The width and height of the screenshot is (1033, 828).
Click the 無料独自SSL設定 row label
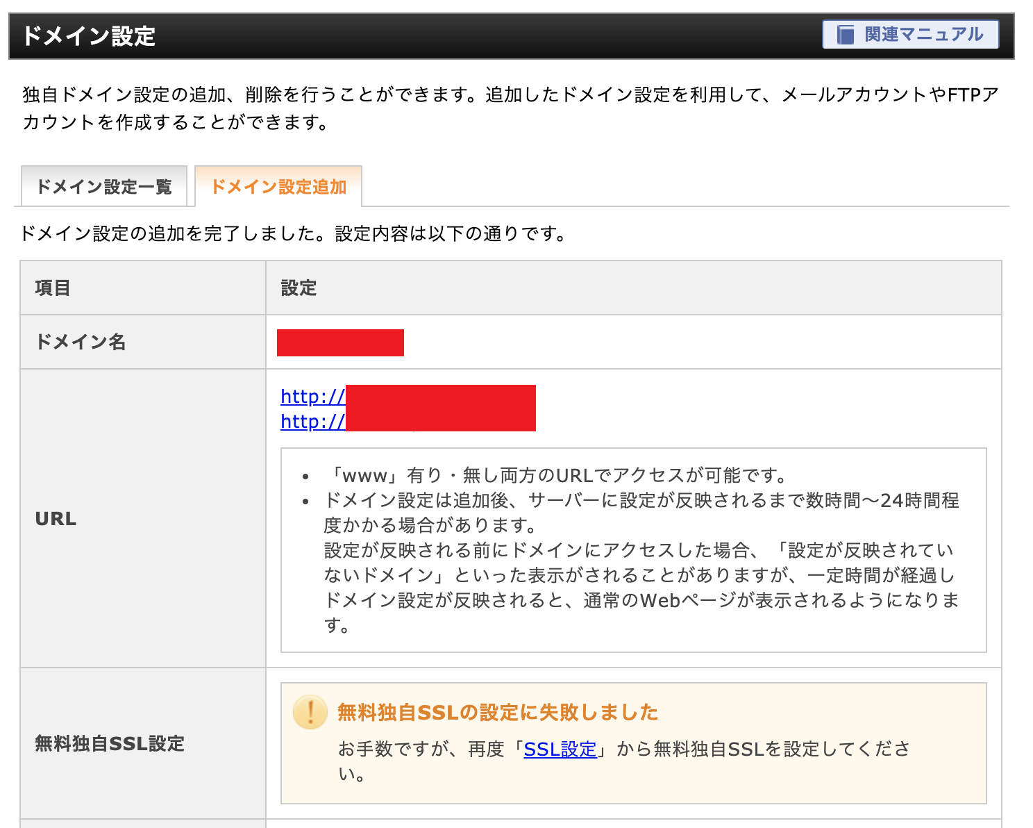[110, 743]
